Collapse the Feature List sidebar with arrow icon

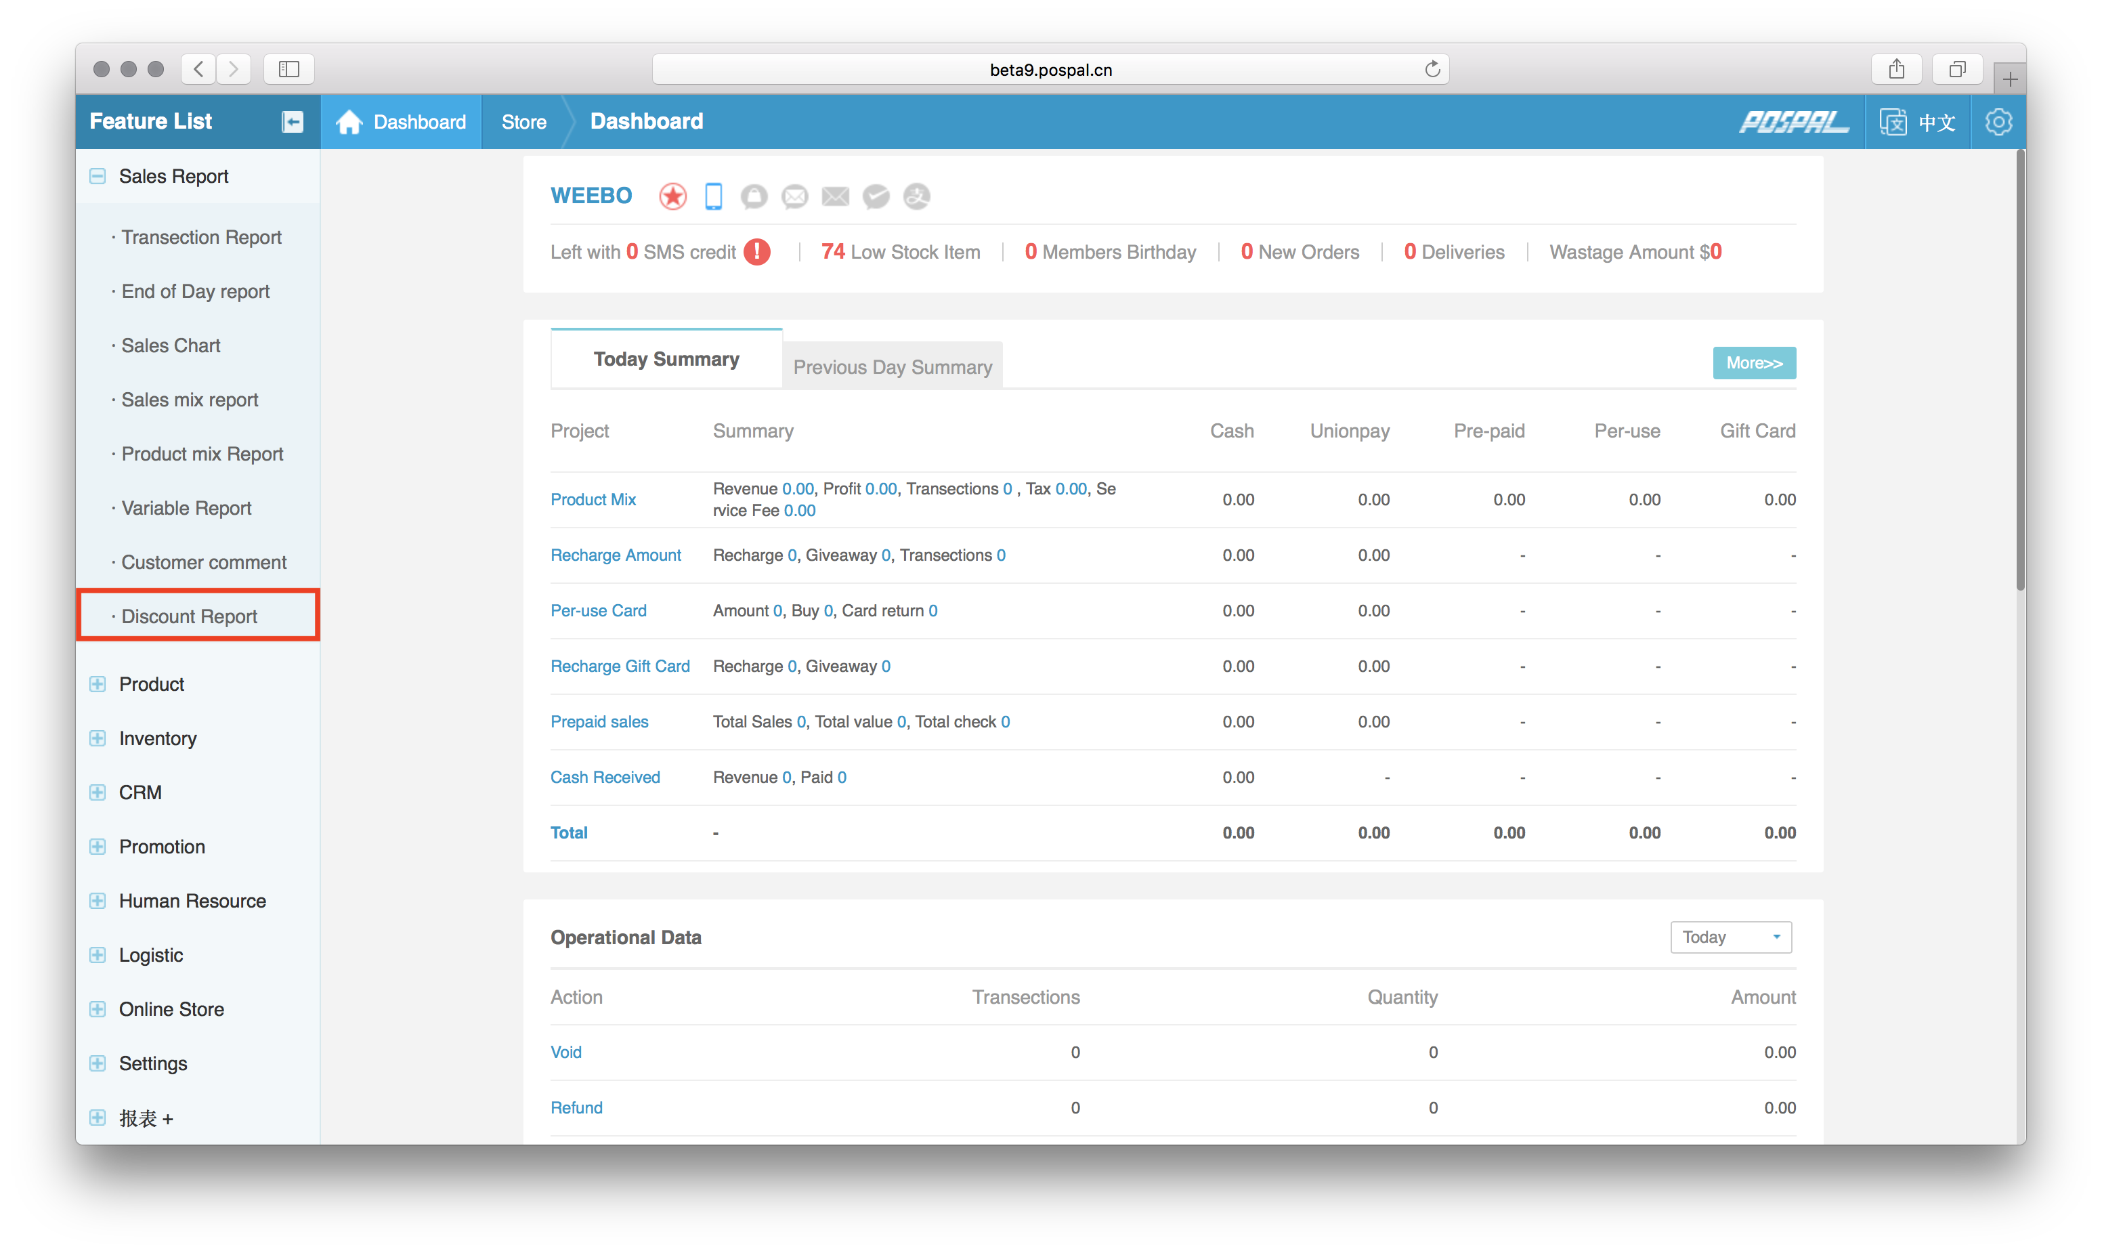click(292, 122)
